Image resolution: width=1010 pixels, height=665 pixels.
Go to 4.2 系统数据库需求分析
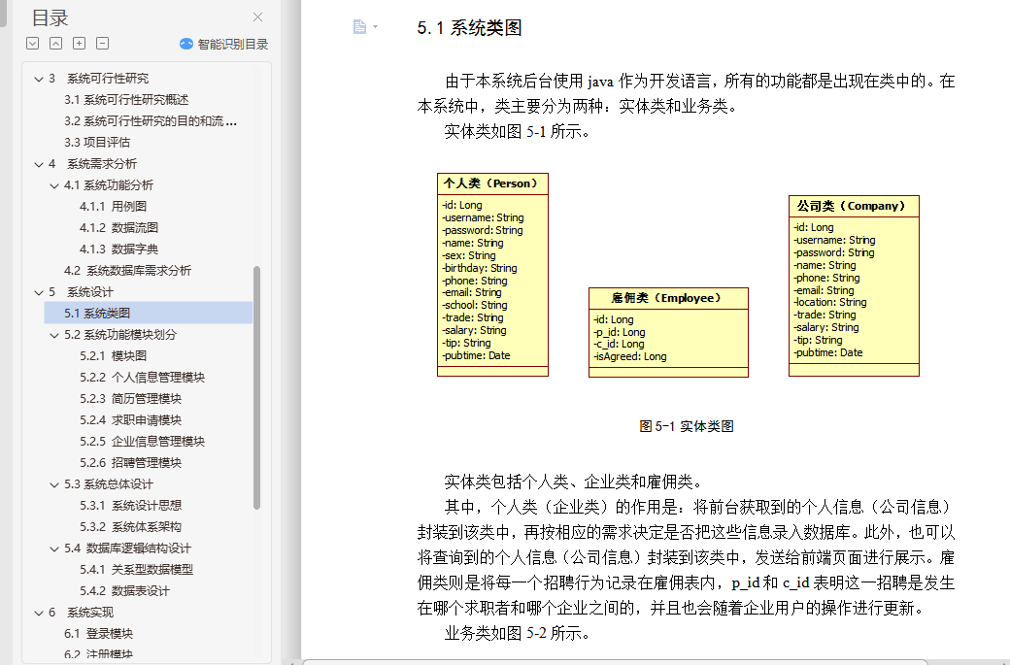127,271
